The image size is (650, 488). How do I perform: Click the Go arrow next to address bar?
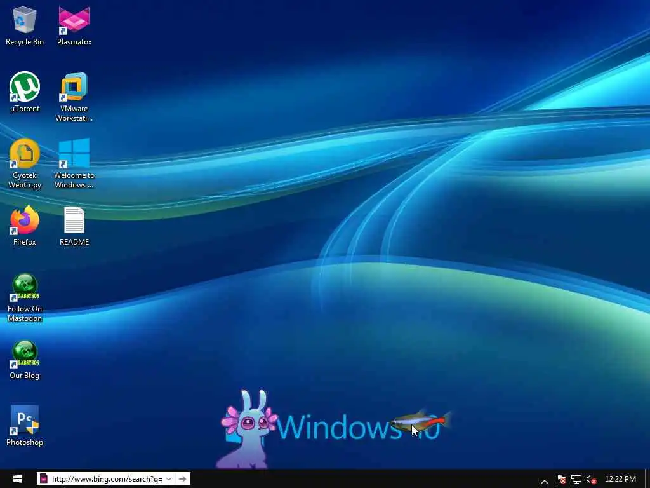pyautogui.click(x=182, y=479)
